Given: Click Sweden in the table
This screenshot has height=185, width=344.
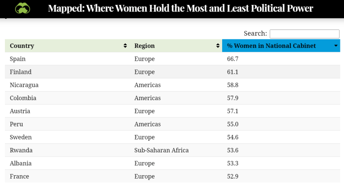Looking at the screenshot, I should click(21, 137).
